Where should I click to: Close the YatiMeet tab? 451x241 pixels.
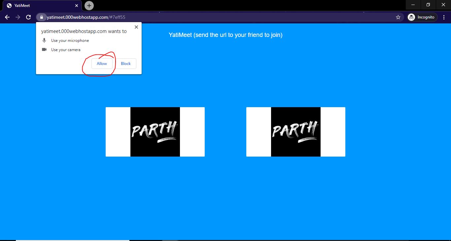click(x=76, y=6)
